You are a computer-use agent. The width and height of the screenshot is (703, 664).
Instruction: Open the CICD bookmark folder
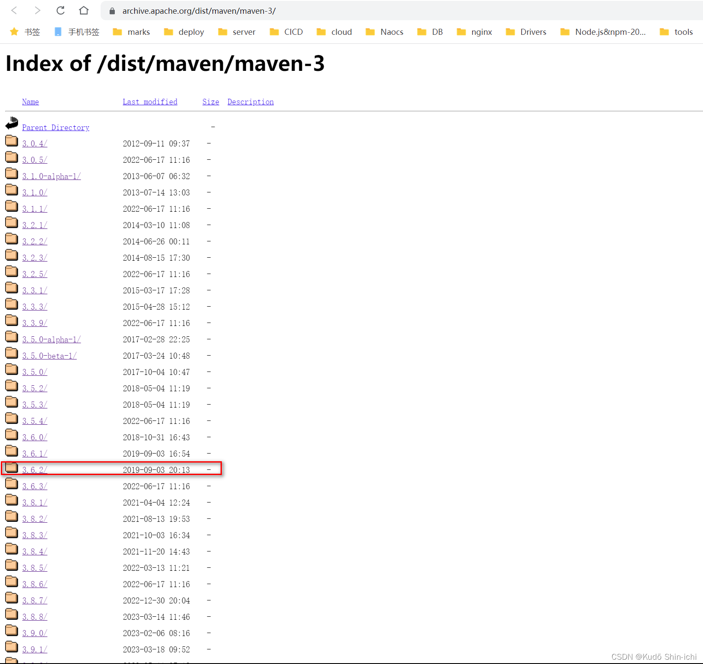tap(286, 32)
